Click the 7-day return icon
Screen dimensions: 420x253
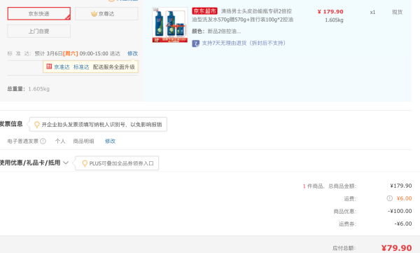point(195,43)
